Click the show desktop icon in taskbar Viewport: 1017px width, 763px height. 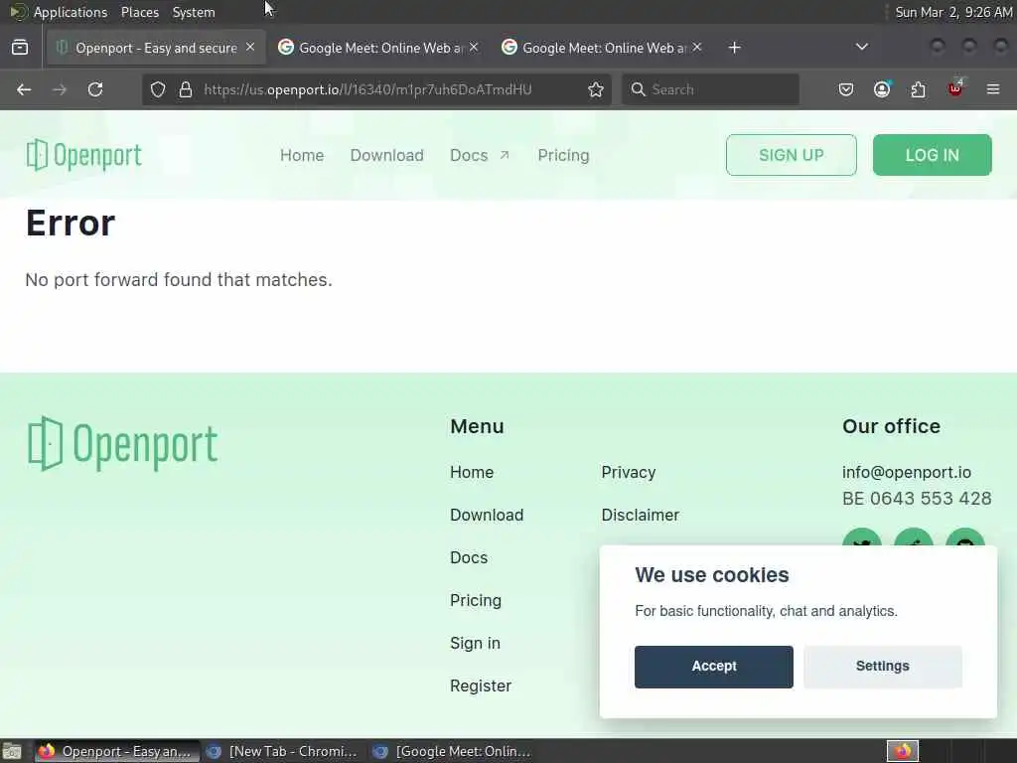[x=12, y=751]
